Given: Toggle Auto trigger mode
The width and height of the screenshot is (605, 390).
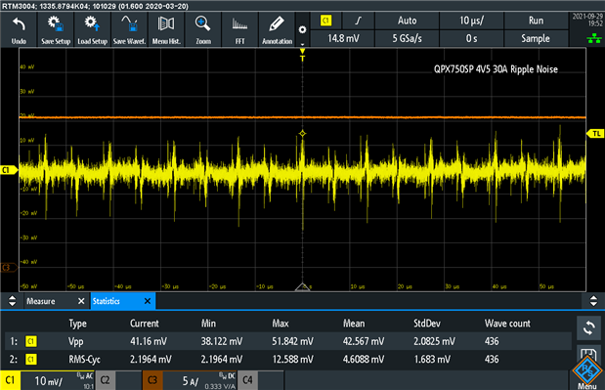Looking at the screenshot, I should (x=407, y=21).
